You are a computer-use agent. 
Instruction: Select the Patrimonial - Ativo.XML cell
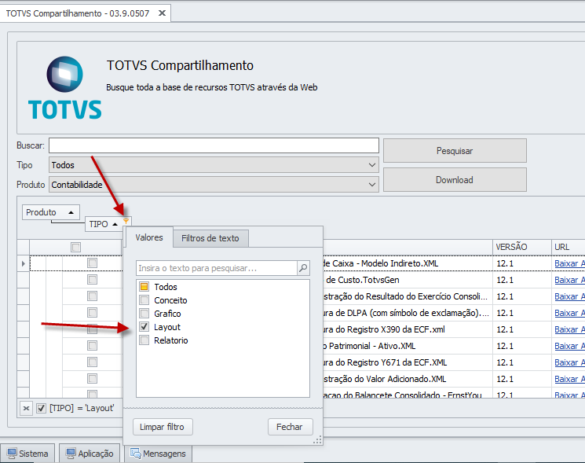click(x=408, y=346)
